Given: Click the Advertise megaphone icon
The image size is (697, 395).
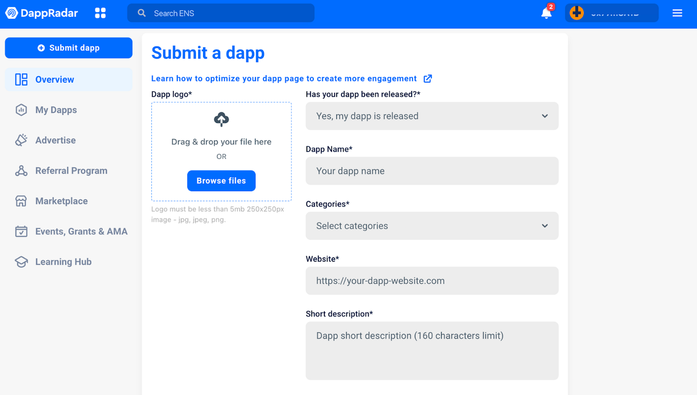Looking at the screenshot, I should (x=21, y=140).
